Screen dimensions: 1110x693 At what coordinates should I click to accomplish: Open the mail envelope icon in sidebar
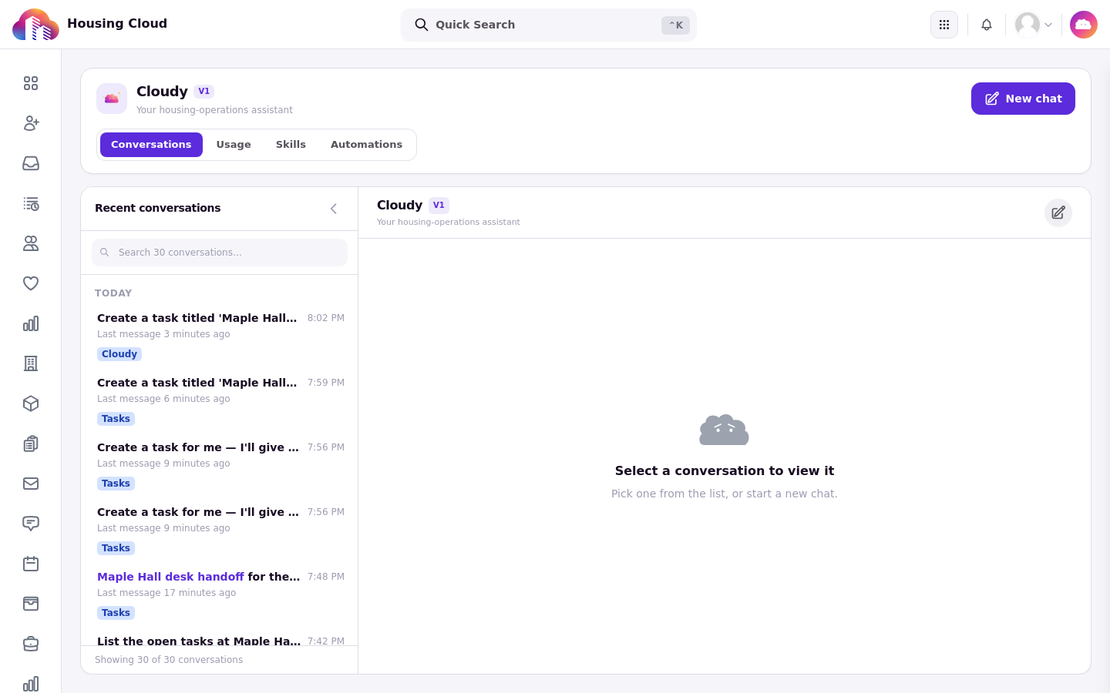[31, 484]
